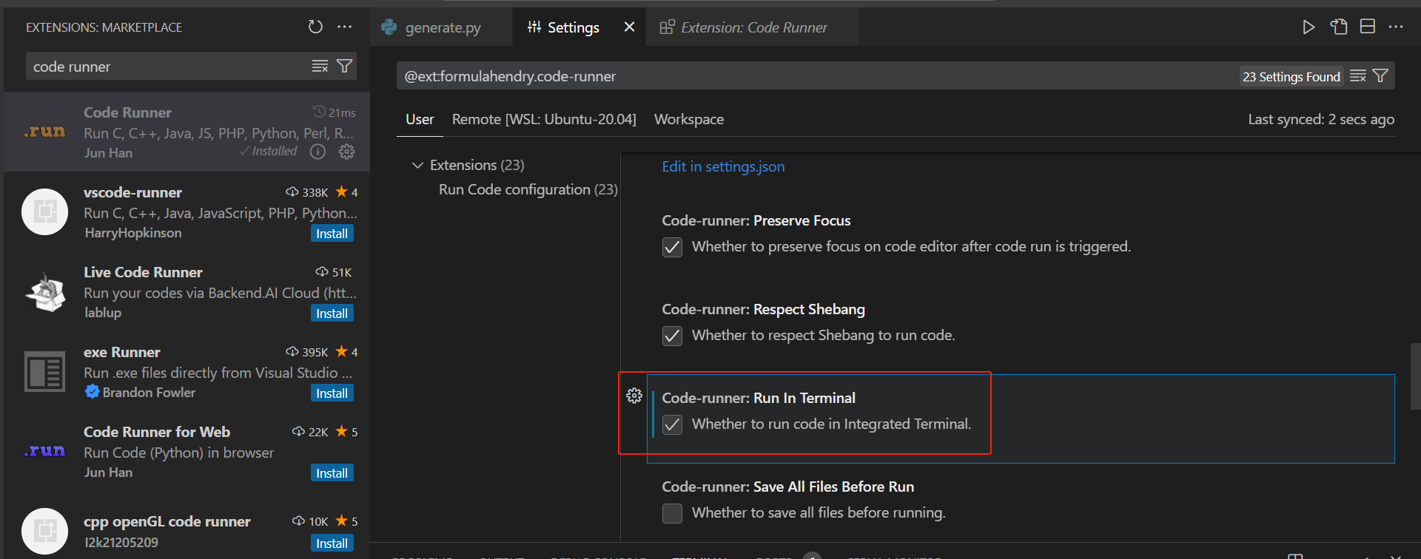
Task: Click the Code Runner info icon
Action: click(x=318, y=152)
